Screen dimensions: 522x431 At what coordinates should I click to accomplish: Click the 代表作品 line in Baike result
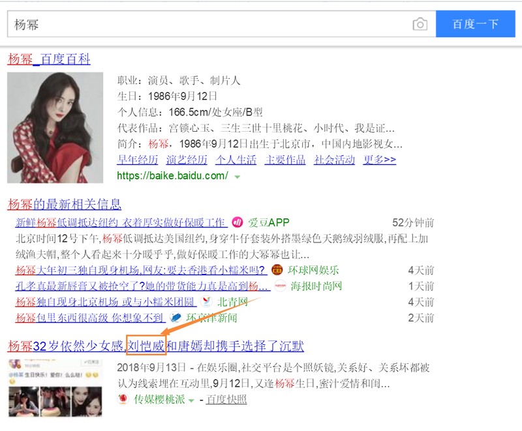[256, 128]
